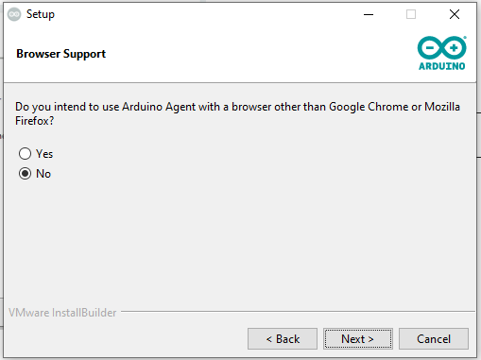Click the ARDUINO wordmark below the logo

point(442,66)
